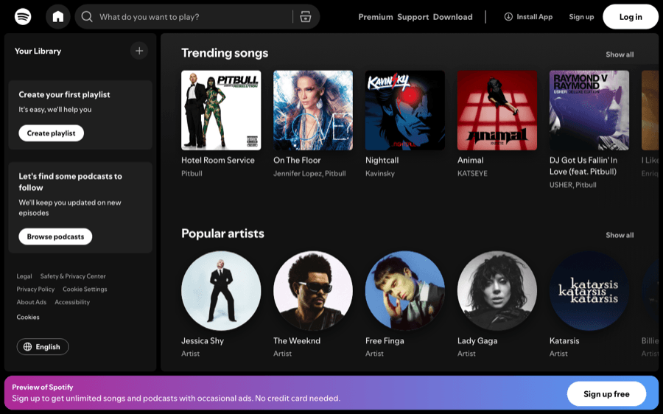
Task: Open the Premium menu link
Action: click(x=376, y=17)
